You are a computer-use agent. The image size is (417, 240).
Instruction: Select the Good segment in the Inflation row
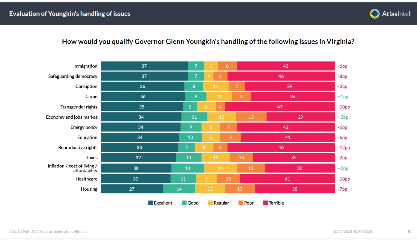tap(187, 168)
